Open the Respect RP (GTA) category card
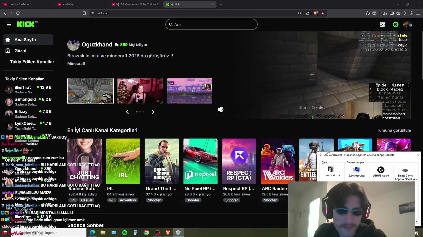Viewport: 423px width, 237px height. click(x=239, y=161)
